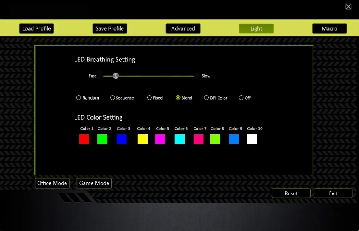Choose the cyan Color 6 swatch
Image resolution: width=359 pixels, height=231 pixels.
coord(179,139)
